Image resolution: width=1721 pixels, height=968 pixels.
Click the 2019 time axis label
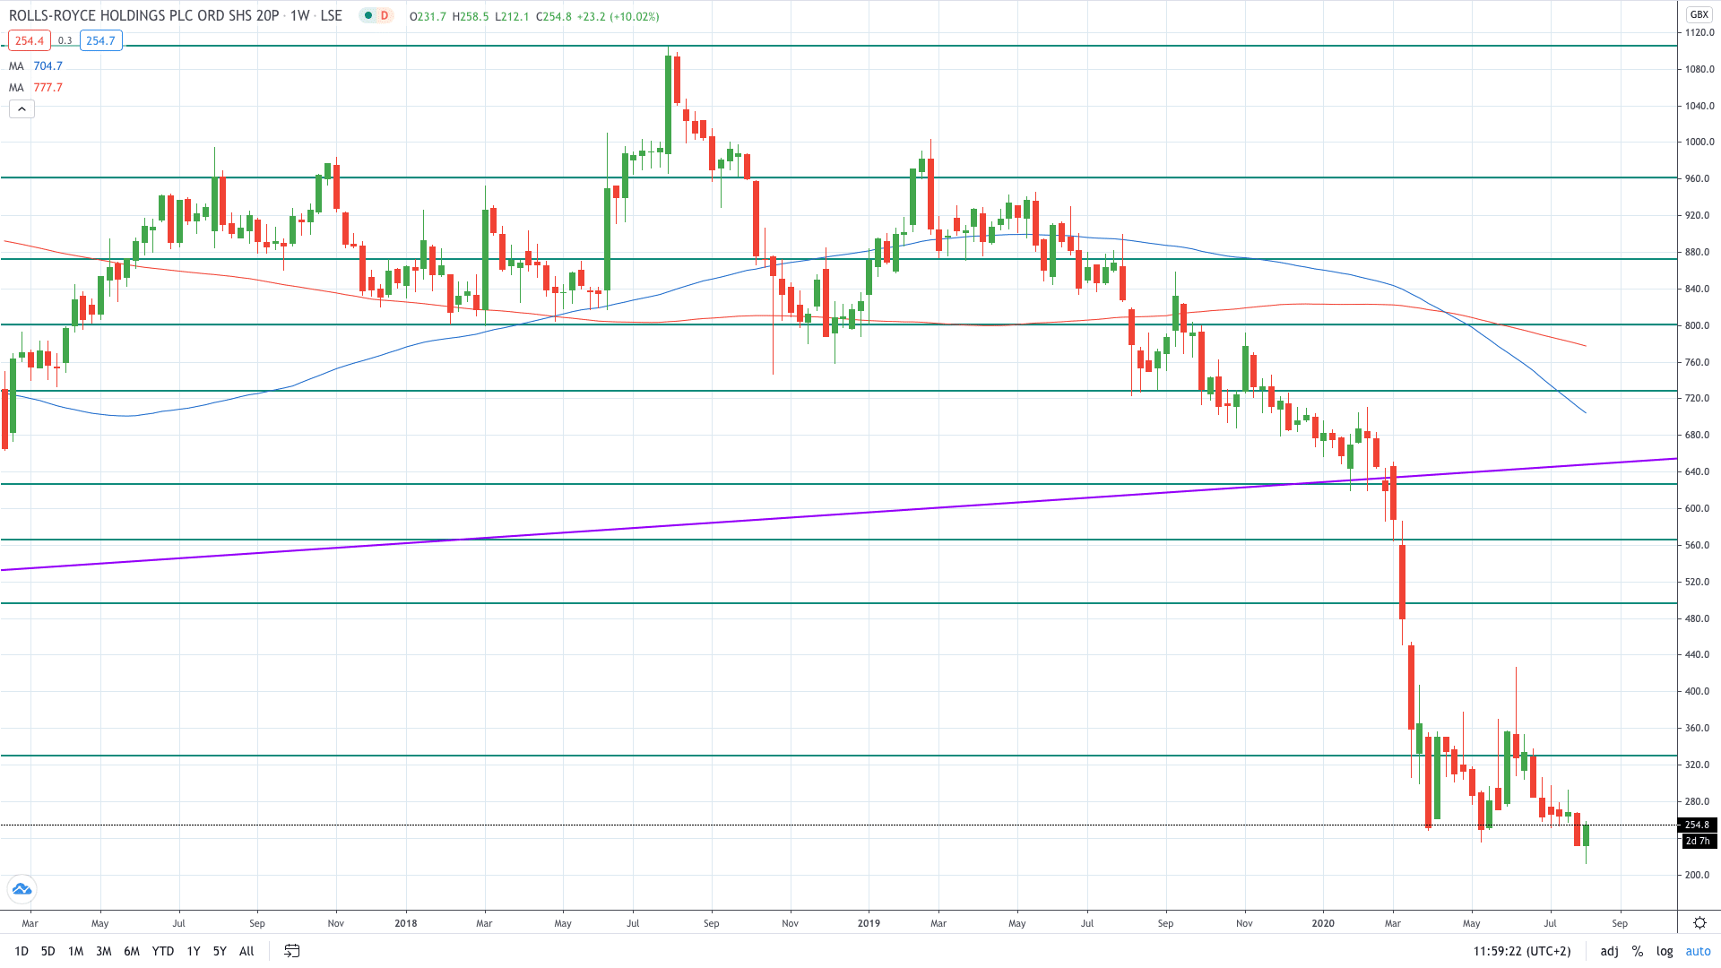(x=869, y=923)
